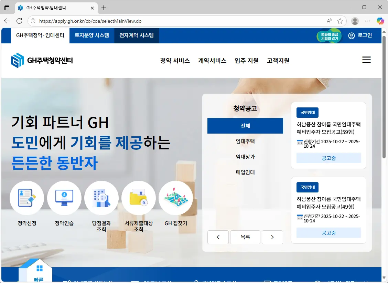
Task: Show previous announcements with left chevron
Action: click(218, 237)
